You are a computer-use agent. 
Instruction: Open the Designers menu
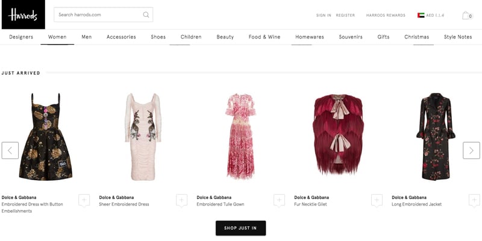[21, 37]
